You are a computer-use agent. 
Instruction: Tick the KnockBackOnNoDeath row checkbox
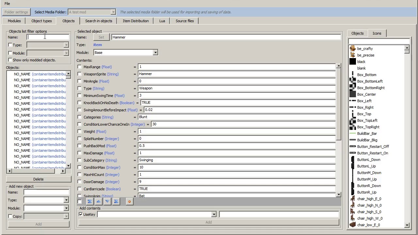[79, 103]
